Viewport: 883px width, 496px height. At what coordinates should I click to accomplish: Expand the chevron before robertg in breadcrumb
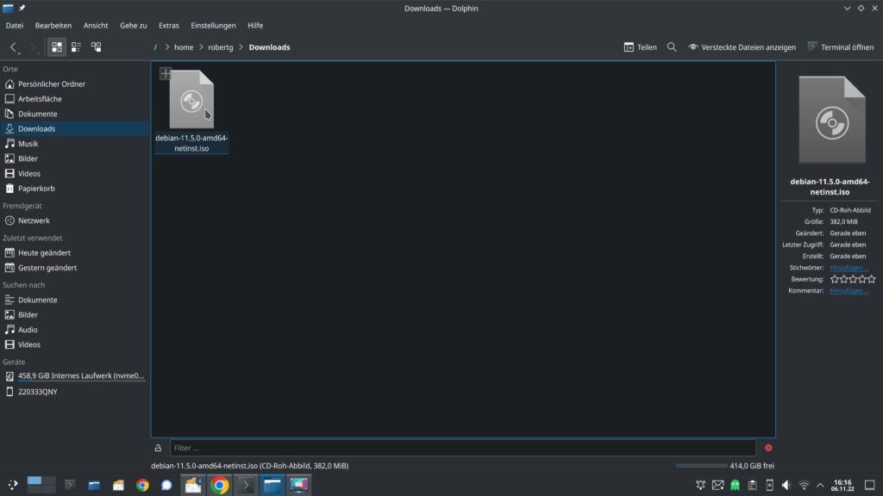pyautogui.click(x=201, y=47)
